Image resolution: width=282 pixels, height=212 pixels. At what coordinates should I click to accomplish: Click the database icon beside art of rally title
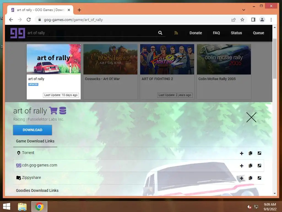pos(63,110)
